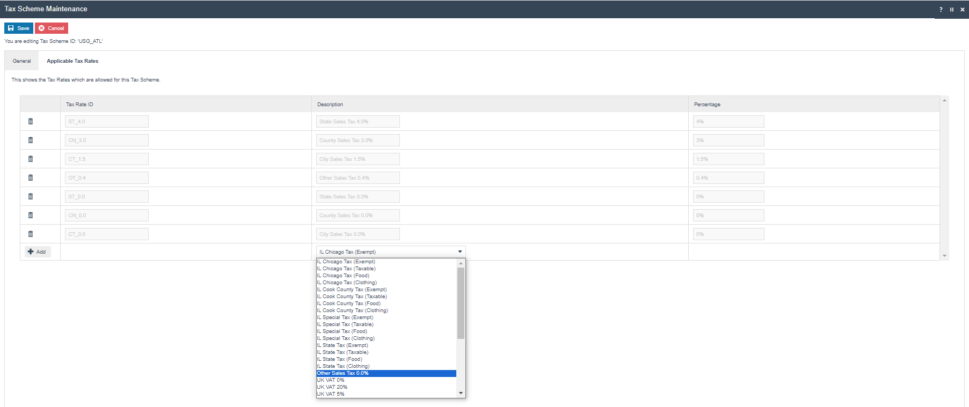The width and height of the screenshot is (969, 407).
Task: Click the dropdown list scrollbar thumb
Action: click(461, 304)
